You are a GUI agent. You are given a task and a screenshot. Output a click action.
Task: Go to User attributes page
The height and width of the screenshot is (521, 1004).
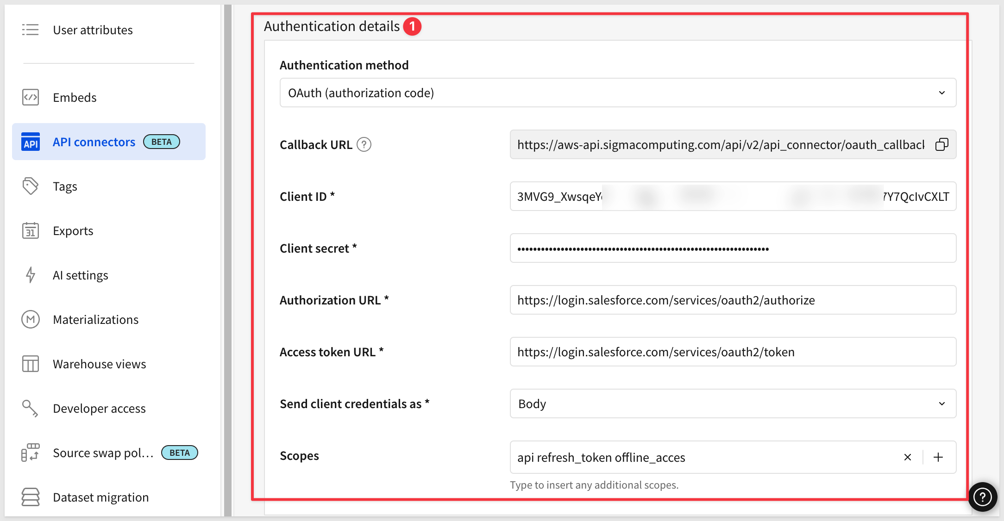point(93,30)
